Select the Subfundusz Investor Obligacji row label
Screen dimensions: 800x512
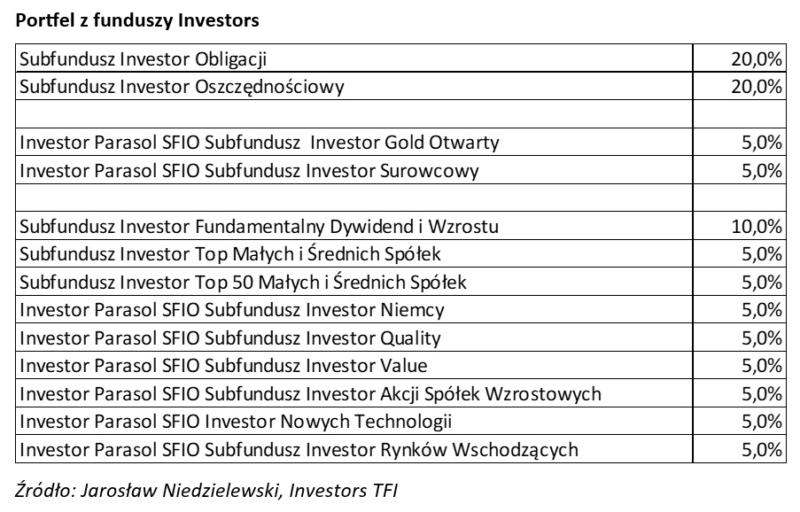tap(144, 59)
